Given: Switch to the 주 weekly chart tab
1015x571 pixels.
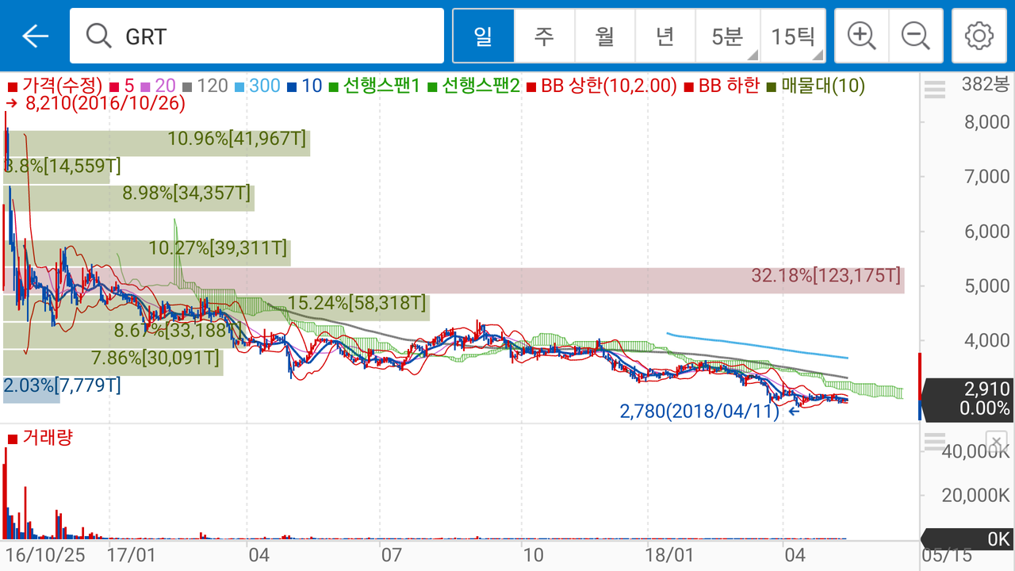Looking at the screenshot, I should (544, 35).
